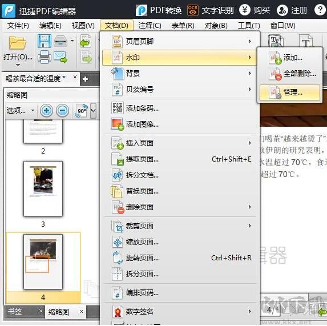The width and height of the screenshot is (327, 326).
Task: Choose 替换页面... menu item
Action: click(x=179, y=191)
